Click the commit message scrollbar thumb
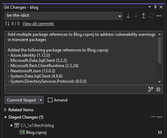The height and width of the screenshot is (138, 167). pos(159,50)
